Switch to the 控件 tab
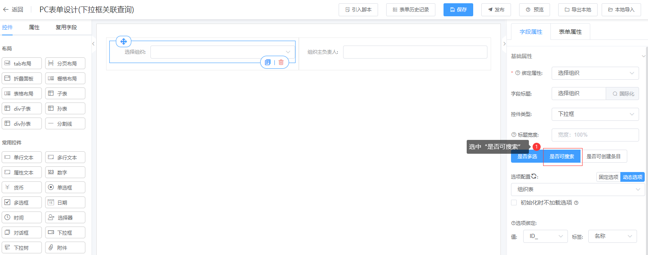 coord(7,27)
